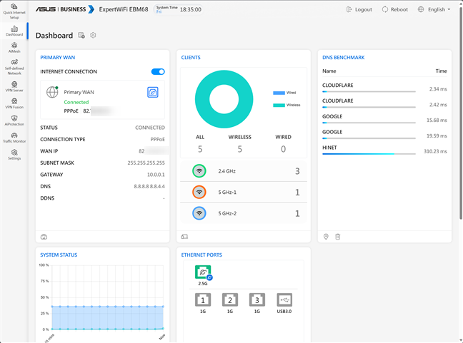Image resolution: width=463 pixels, height=343 pixels.
Task: Open Quick Internet Setup in sidebar
Action: pos(14,11)
